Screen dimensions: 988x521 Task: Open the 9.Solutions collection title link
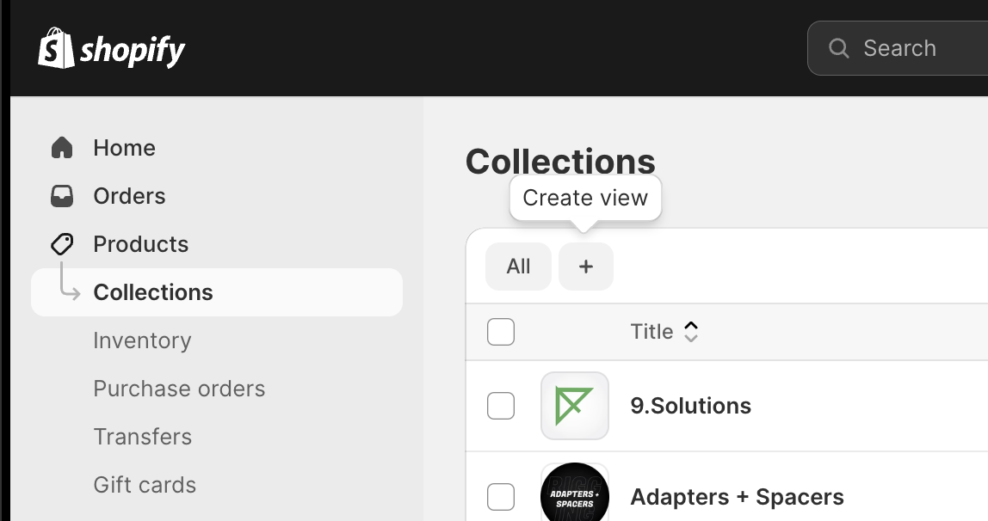tap(690, 406)
